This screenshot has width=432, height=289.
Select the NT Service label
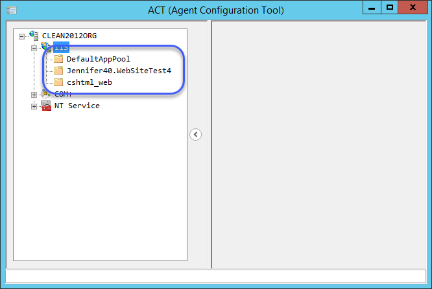click(x=77, y=106)
